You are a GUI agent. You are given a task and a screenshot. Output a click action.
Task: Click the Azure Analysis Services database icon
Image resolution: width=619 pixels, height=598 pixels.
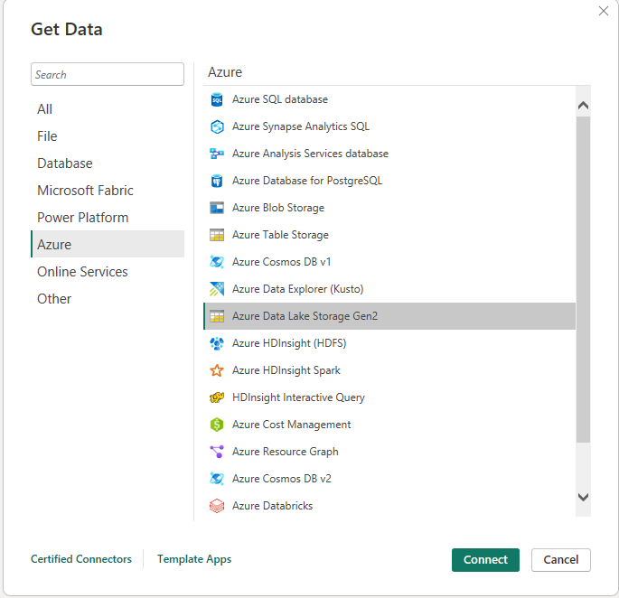pos(217,154)
